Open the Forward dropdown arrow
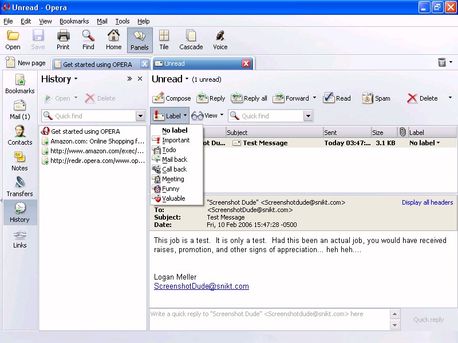Screen dimensions: 458x343 [x=314, y=98]
